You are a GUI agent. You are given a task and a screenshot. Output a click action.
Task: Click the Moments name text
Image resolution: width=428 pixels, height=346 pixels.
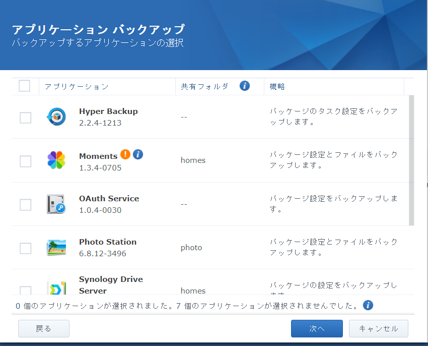[x=98, y=156]
